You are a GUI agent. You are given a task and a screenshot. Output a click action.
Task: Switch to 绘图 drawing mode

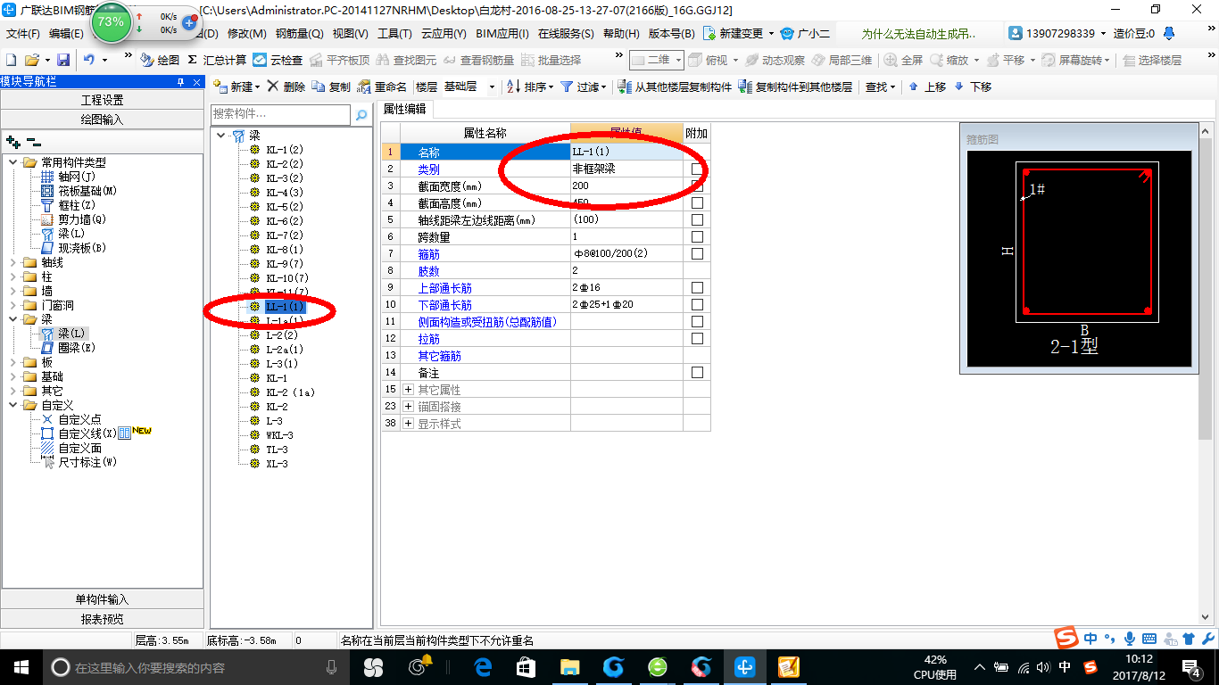point(160,60)
